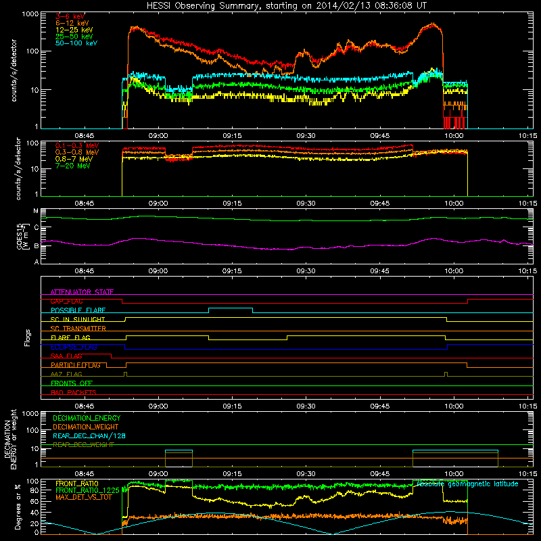Screen dimensions: 541x541
Task: Click the raised POSSIBLE_FLARE cyan step
Action: click(x=231, y=308)
